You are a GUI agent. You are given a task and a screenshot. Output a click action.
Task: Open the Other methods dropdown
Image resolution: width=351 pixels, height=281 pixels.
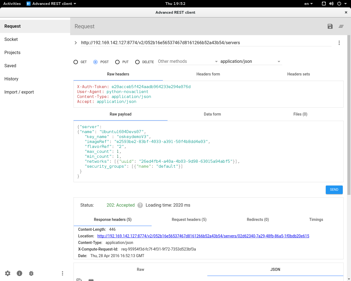pyautogui.click(x=188, y=61)
